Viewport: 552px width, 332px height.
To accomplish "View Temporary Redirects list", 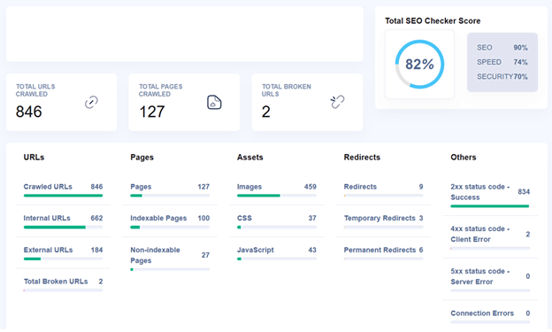I will tap(379, 218).
